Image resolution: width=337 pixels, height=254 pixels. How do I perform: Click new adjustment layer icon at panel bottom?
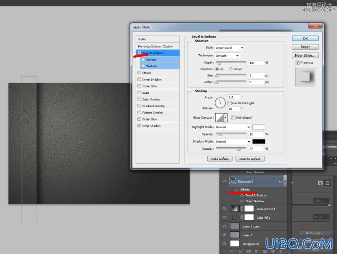(x=257, y=251)
